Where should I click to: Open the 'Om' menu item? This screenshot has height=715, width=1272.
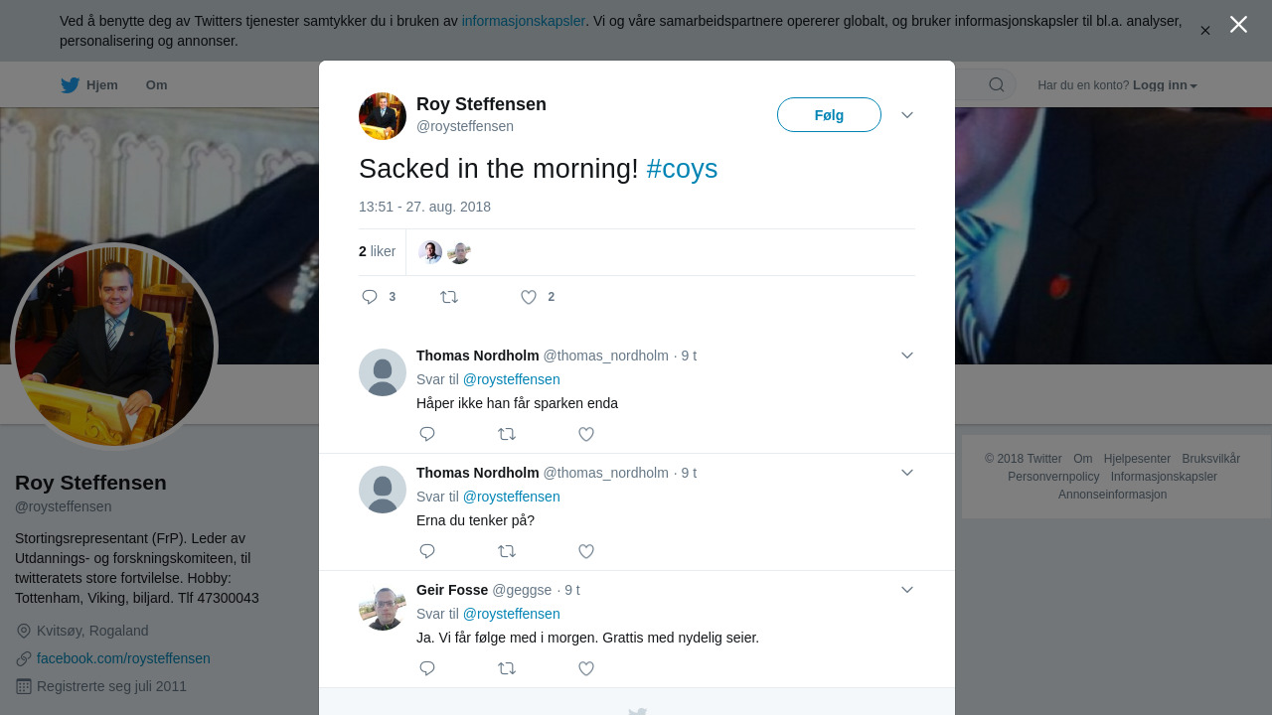click(156, 85)
